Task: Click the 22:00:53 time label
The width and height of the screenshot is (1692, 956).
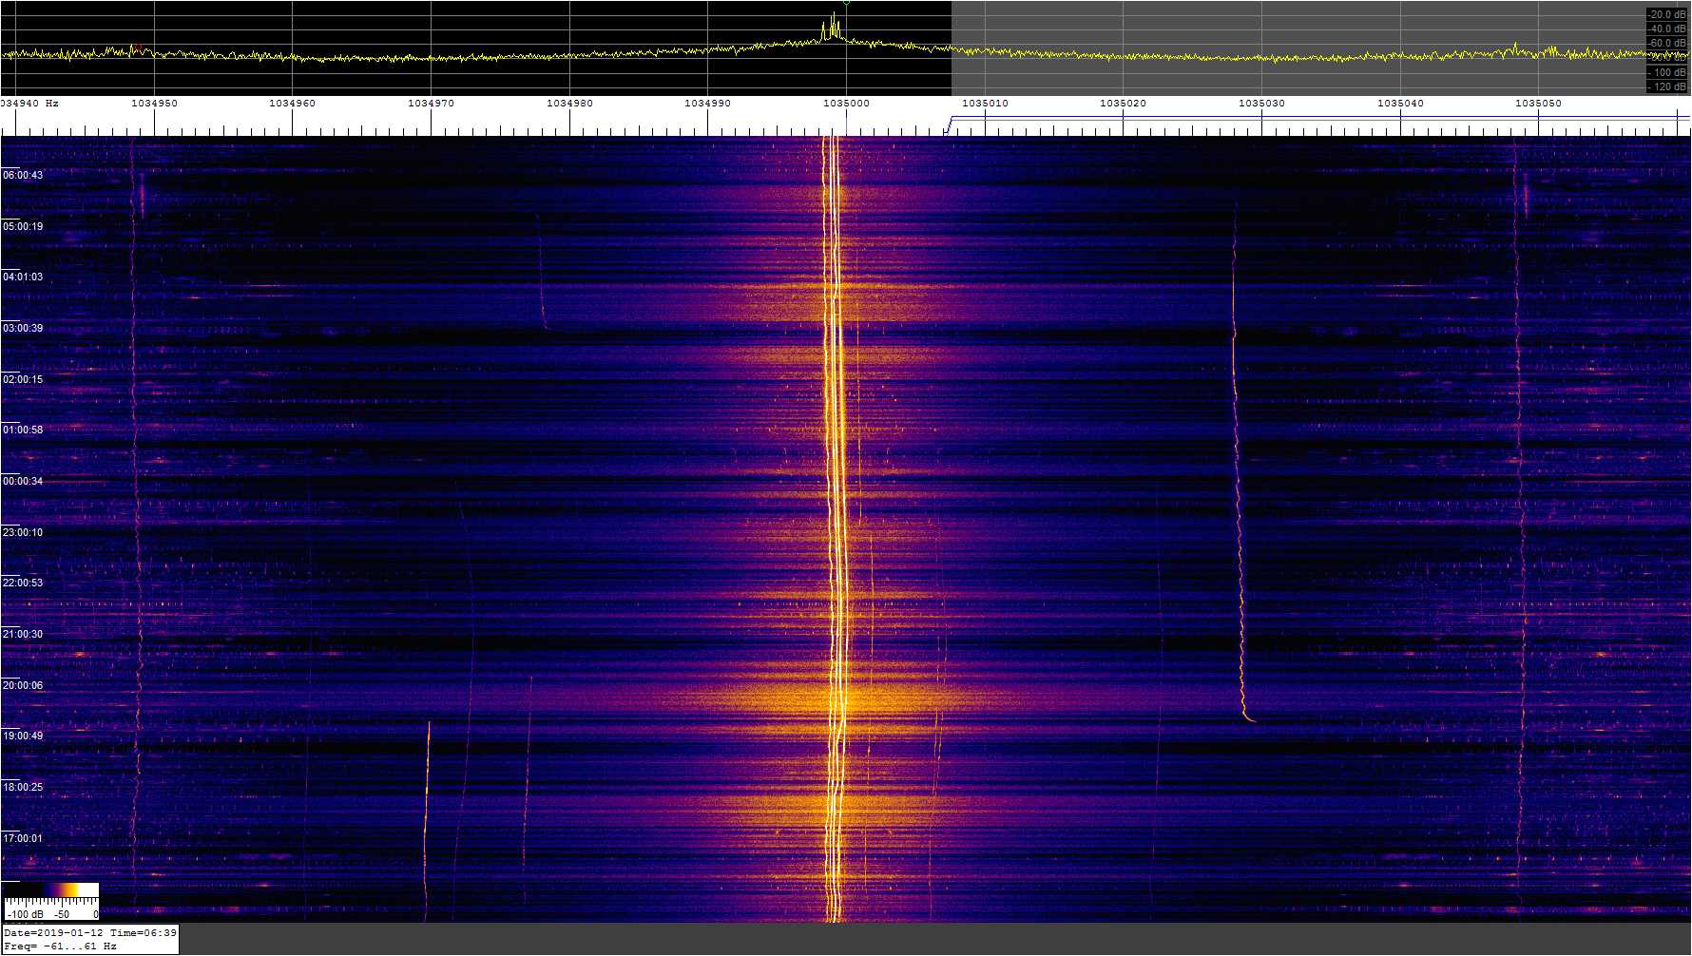Action: (23, 583)
